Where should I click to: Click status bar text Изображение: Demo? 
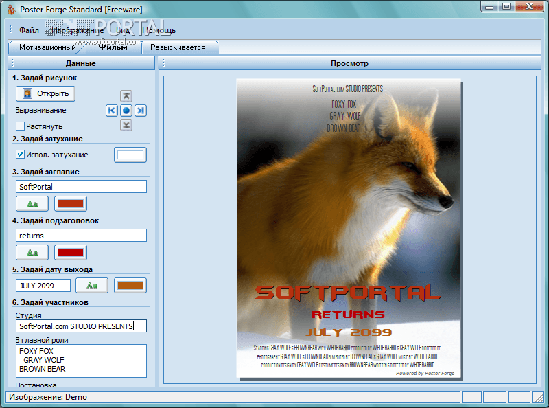point(48,397)
